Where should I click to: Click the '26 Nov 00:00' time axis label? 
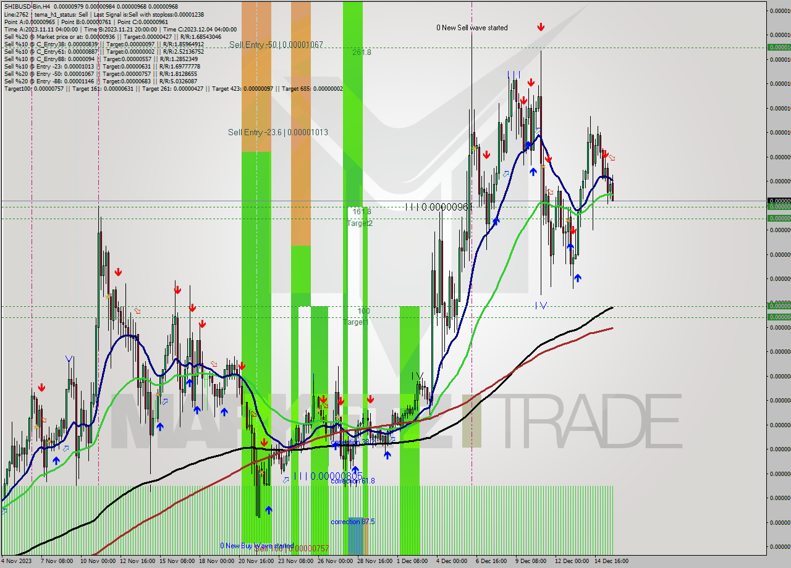(x=335, y=561)
